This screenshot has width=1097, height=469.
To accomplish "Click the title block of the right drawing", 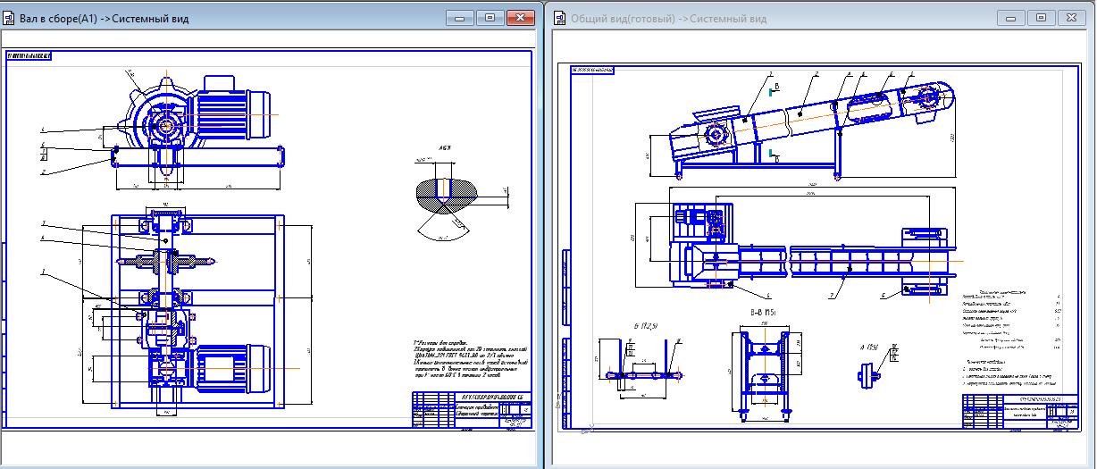I will click(x=1019, y=411).
